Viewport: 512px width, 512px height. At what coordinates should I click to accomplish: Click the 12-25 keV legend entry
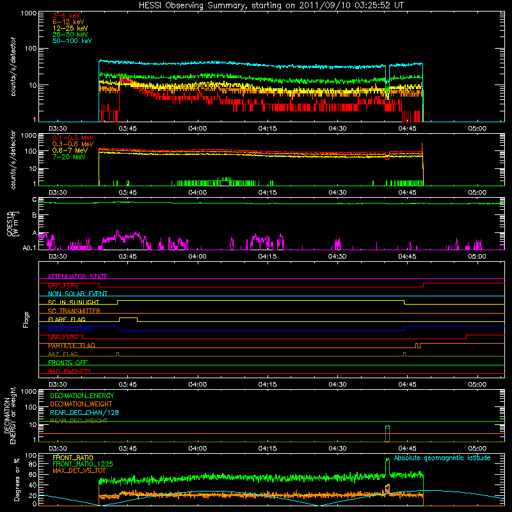click(70, 28)
